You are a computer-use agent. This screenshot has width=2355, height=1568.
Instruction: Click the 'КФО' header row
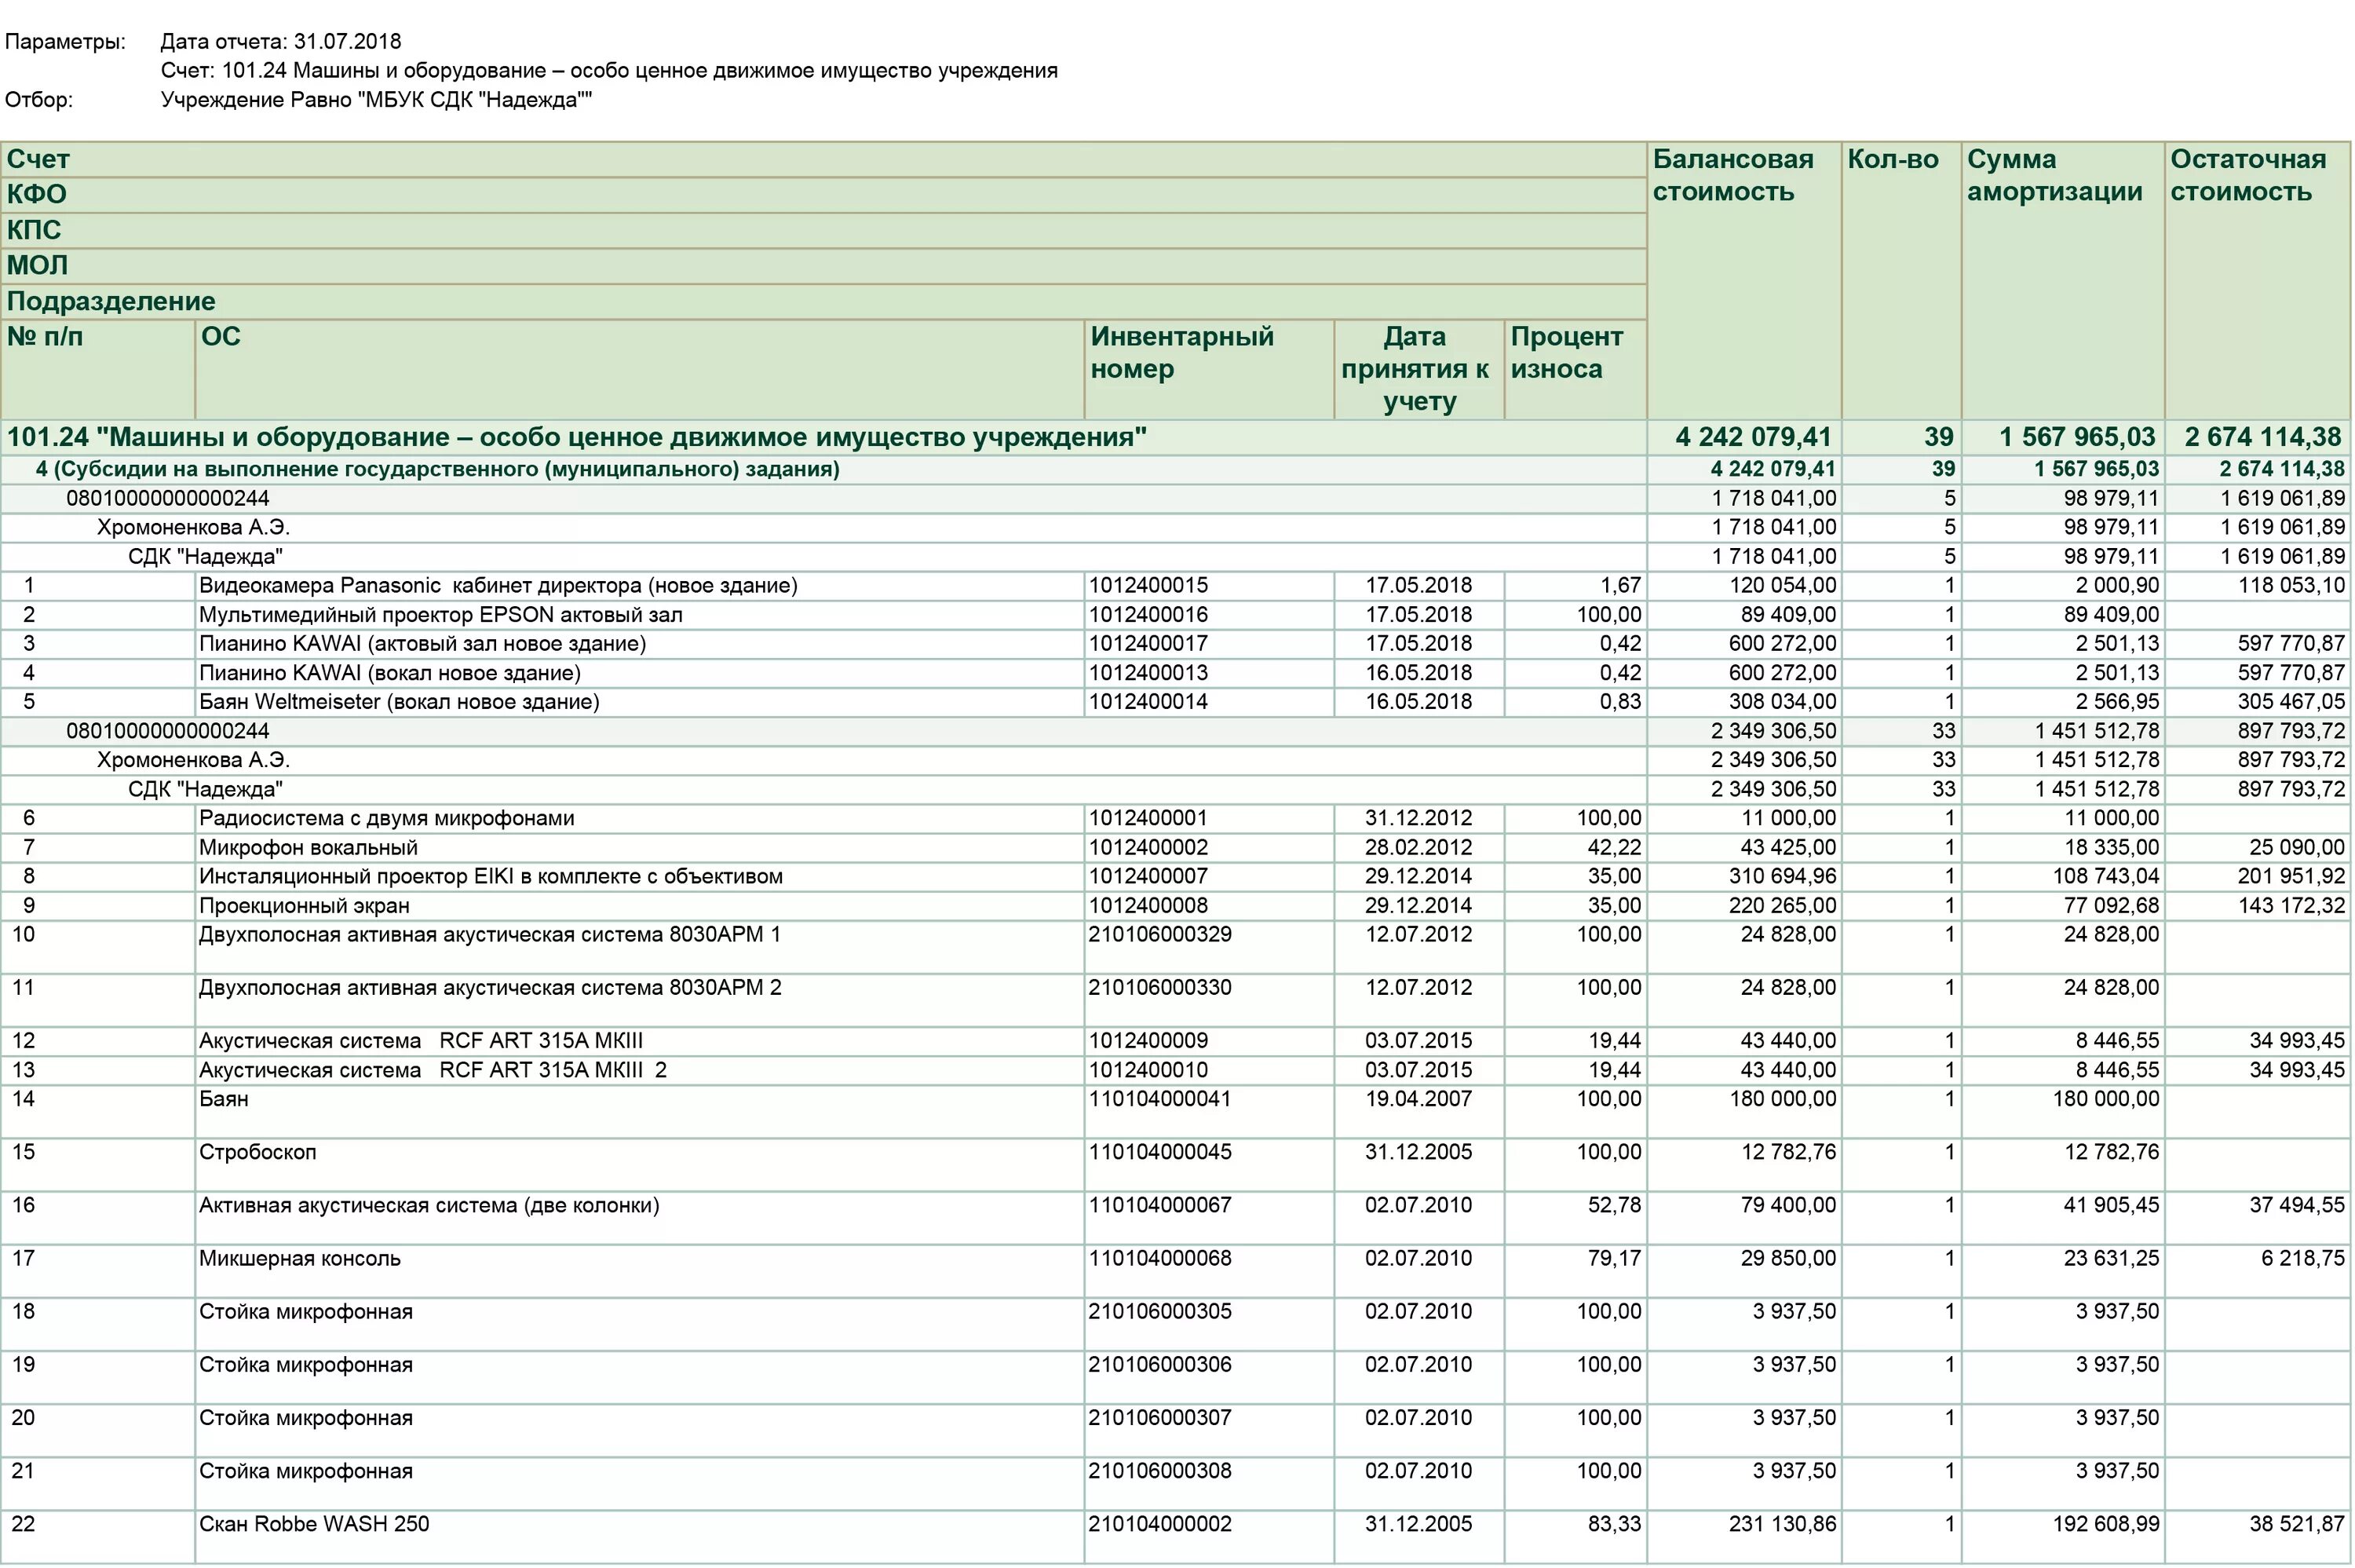click(823, 195)
